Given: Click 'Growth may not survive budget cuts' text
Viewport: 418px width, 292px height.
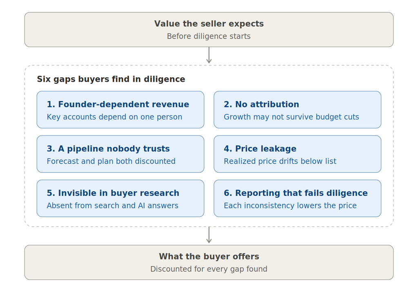Looking at the screenshot, I should pos(291,117).
